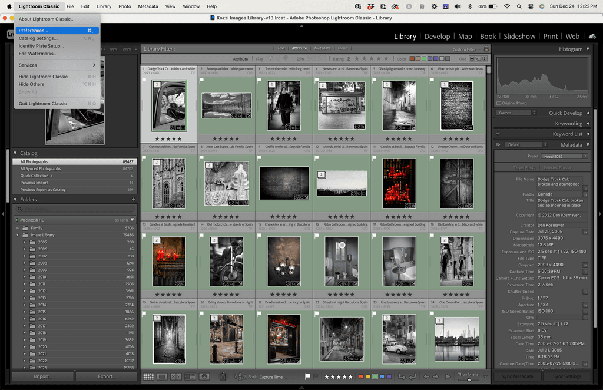Filter Kind by master photos
Viewport: 603px width, 390px height.
472,59
